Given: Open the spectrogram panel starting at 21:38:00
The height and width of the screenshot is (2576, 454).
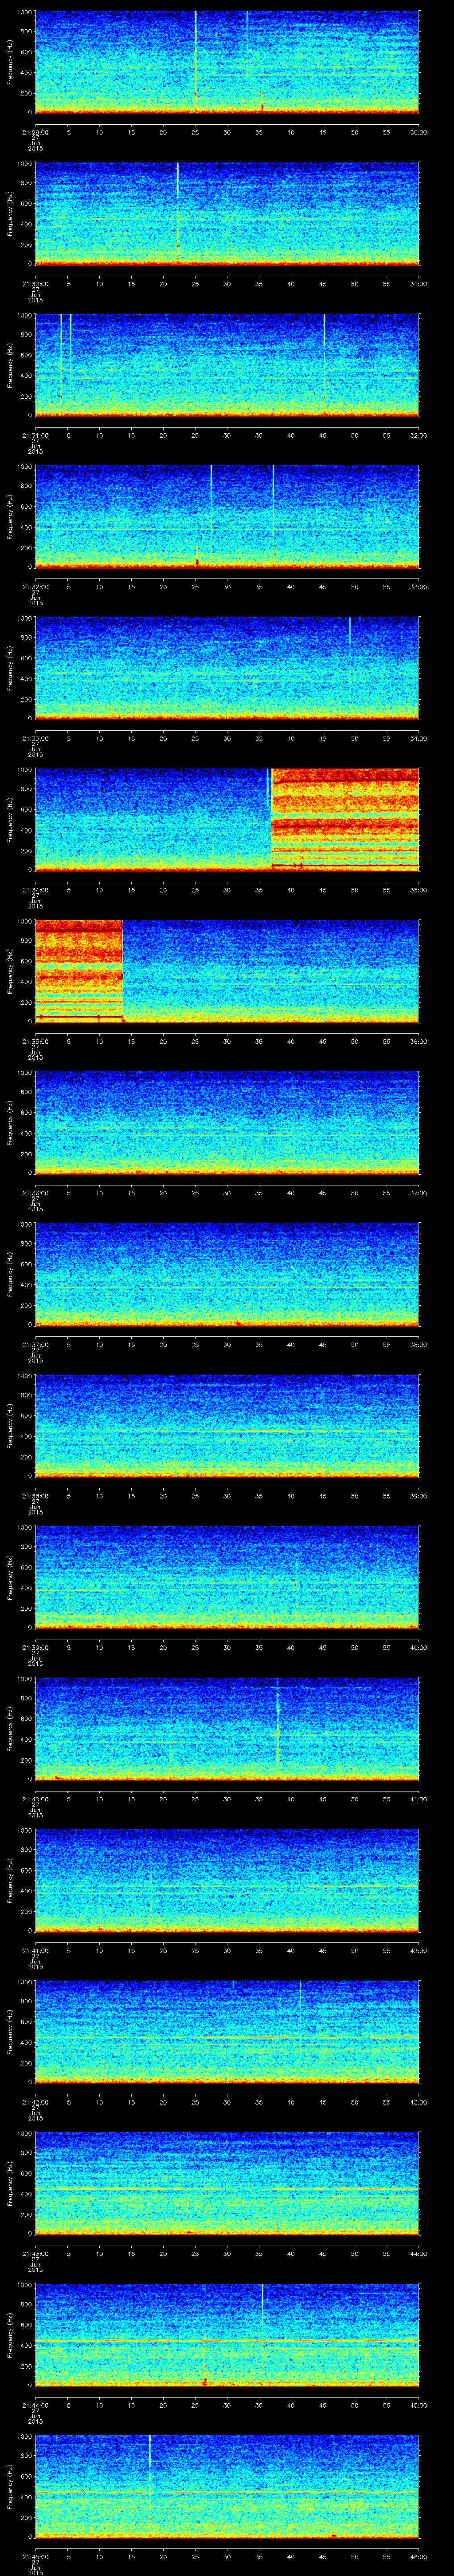Looking at the screenshot, I should click(x=227, y=1425).
